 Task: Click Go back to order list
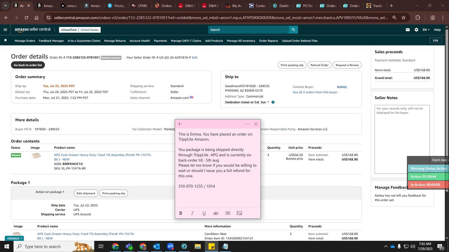[28, 65]
